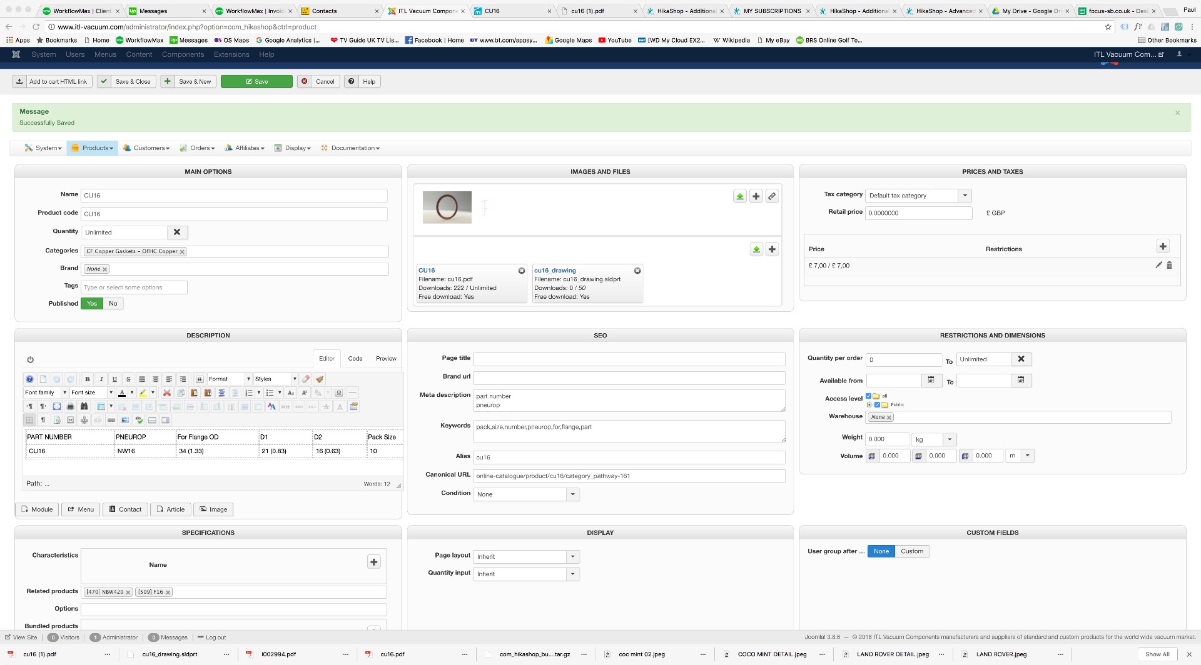1201x665 pixels.
Task: Click the Find binoculars icon in the editor
Action: 84,407
